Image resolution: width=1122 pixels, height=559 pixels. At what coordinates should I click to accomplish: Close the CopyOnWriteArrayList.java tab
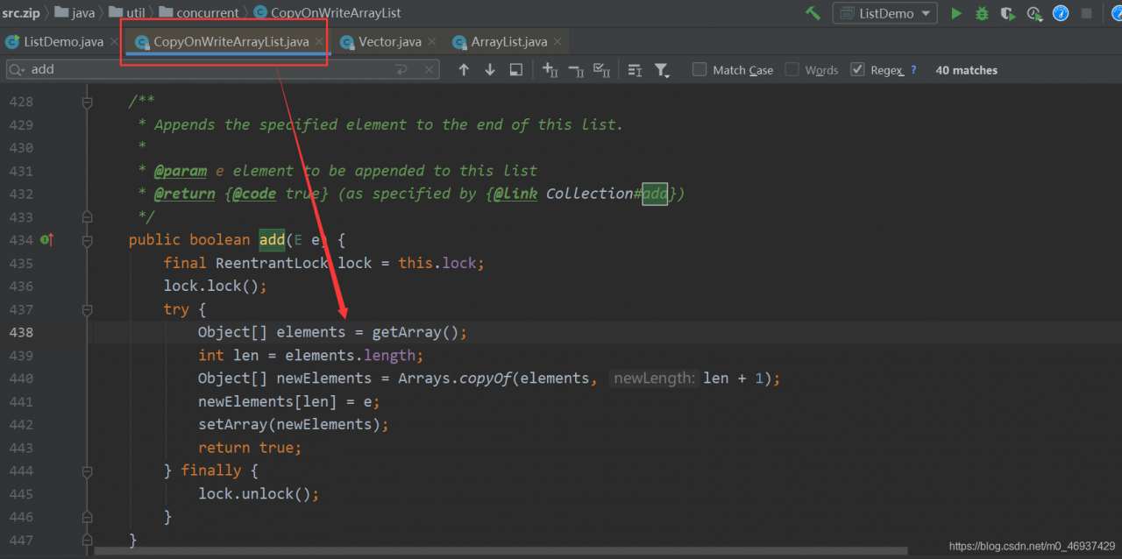(319, 41)
